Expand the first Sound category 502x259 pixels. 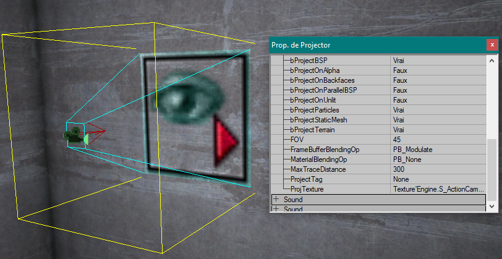coord(276,200)
